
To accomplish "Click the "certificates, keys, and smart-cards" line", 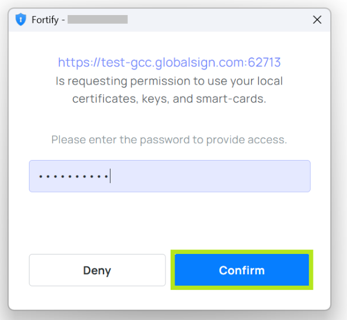I will pos(169,99).
